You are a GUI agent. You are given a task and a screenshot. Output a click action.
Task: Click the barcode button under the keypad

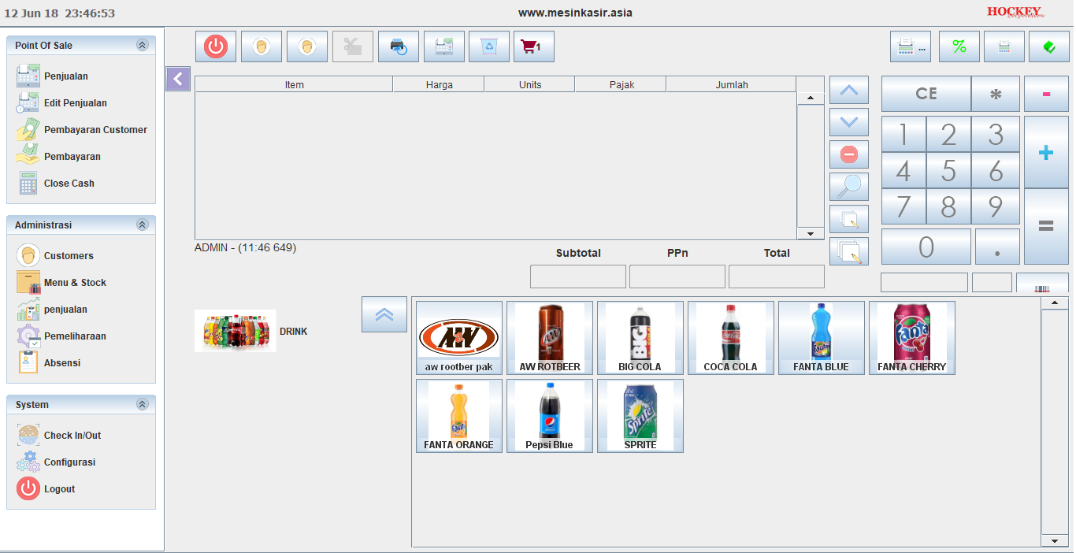coord(1042,284)
